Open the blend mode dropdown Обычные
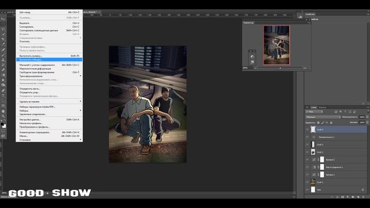The width and height of the screenshot is (370, 208). pyautogui.click(x=323, y=117)
